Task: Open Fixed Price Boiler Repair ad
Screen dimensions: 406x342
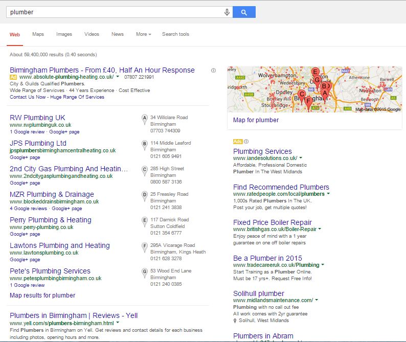Action: coord(272,223)
